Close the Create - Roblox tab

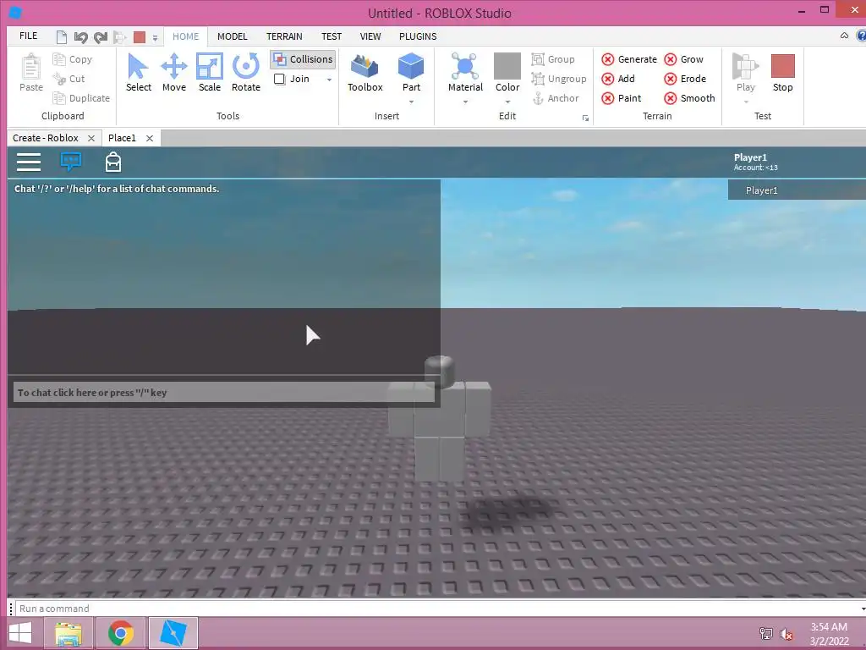pos(91,138)
